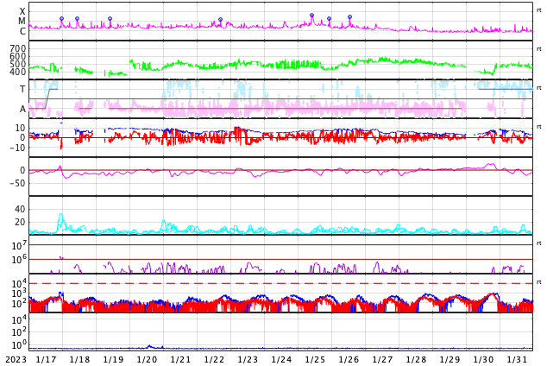Click the 700 solar wind speed label
The image size is (547, 366).
click(18, 48)
